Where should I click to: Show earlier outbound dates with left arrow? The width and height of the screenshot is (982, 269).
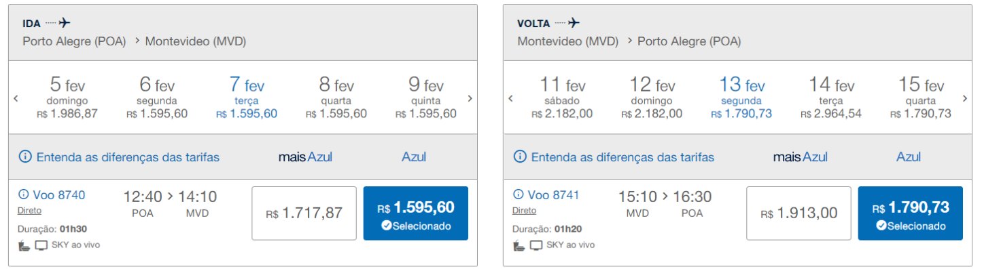click(16, 98)
